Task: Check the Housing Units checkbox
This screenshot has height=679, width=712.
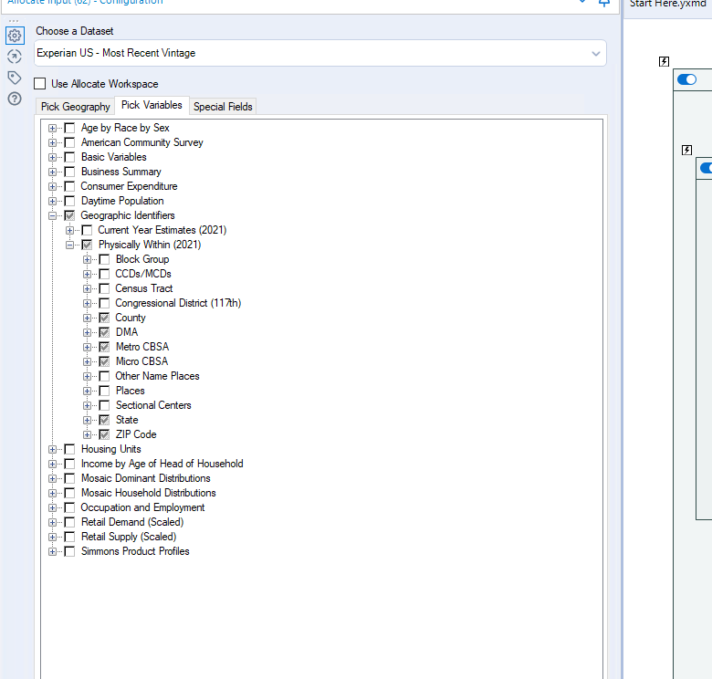Action: [x=69, y=449]
